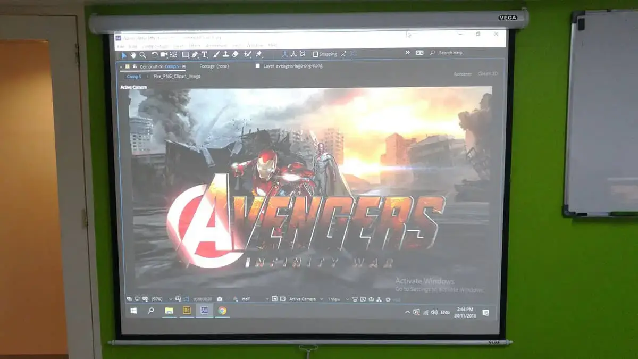Open grid and guide options dropdown
The height and width of the screenshot is (359, 638).
(178, 299)
